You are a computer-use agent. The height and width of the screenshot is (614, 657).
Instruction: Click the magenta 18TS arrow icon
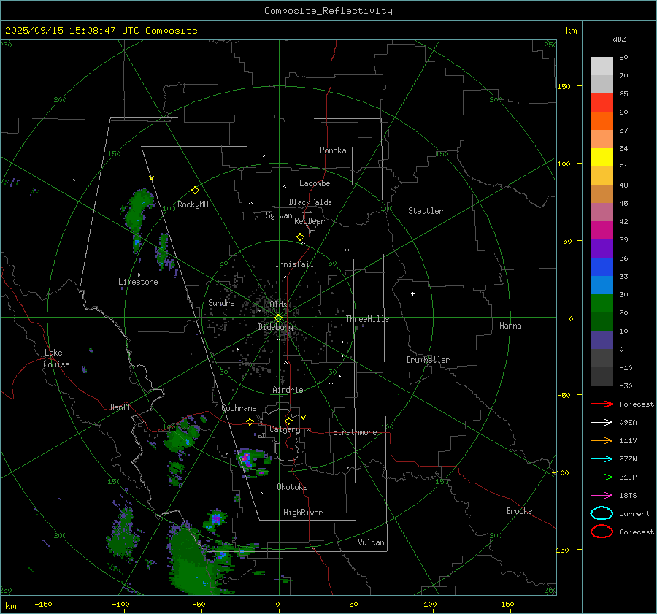click(x=602, y=496)
